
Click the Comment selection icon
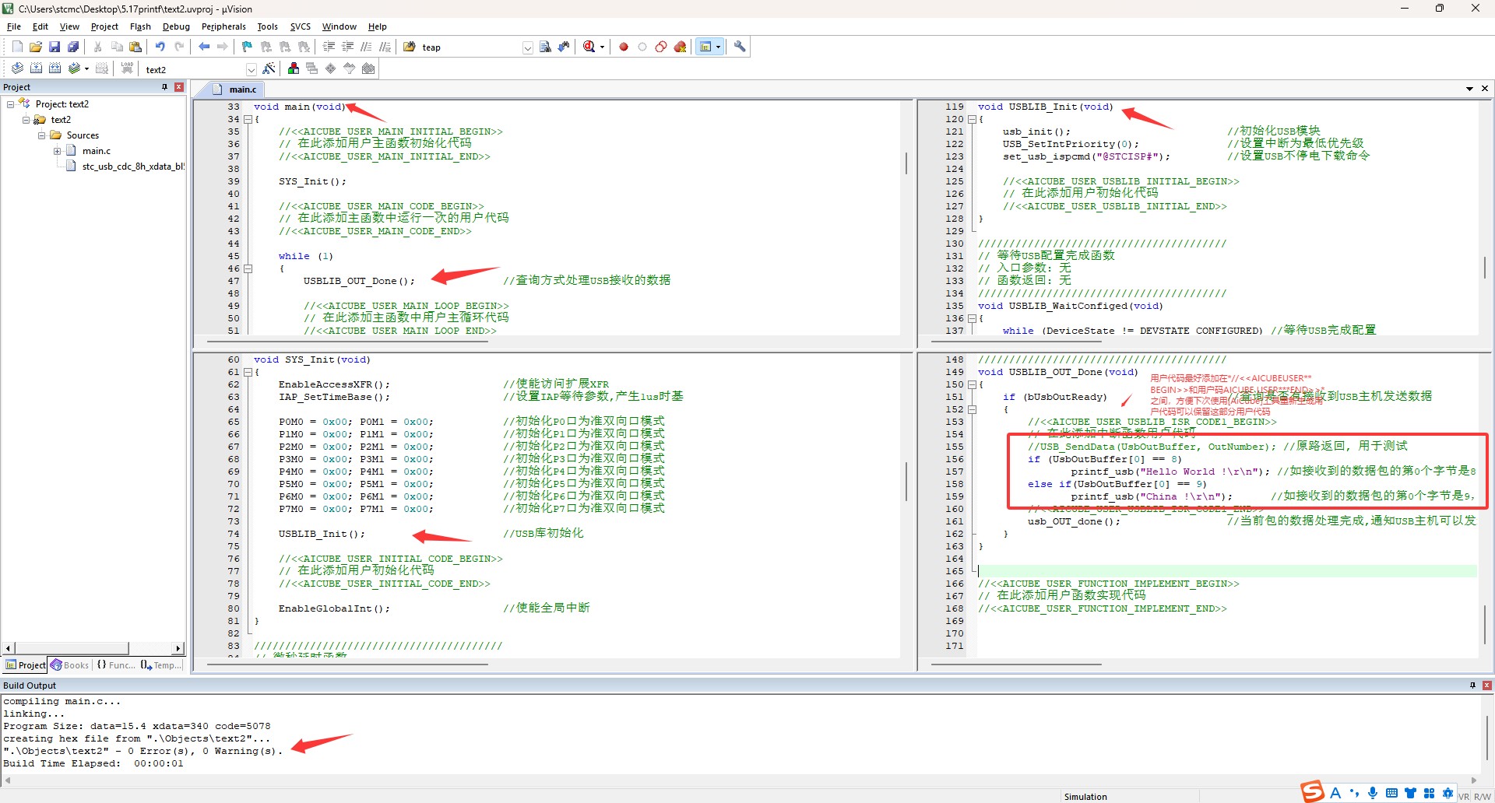[x=366, y=47]
